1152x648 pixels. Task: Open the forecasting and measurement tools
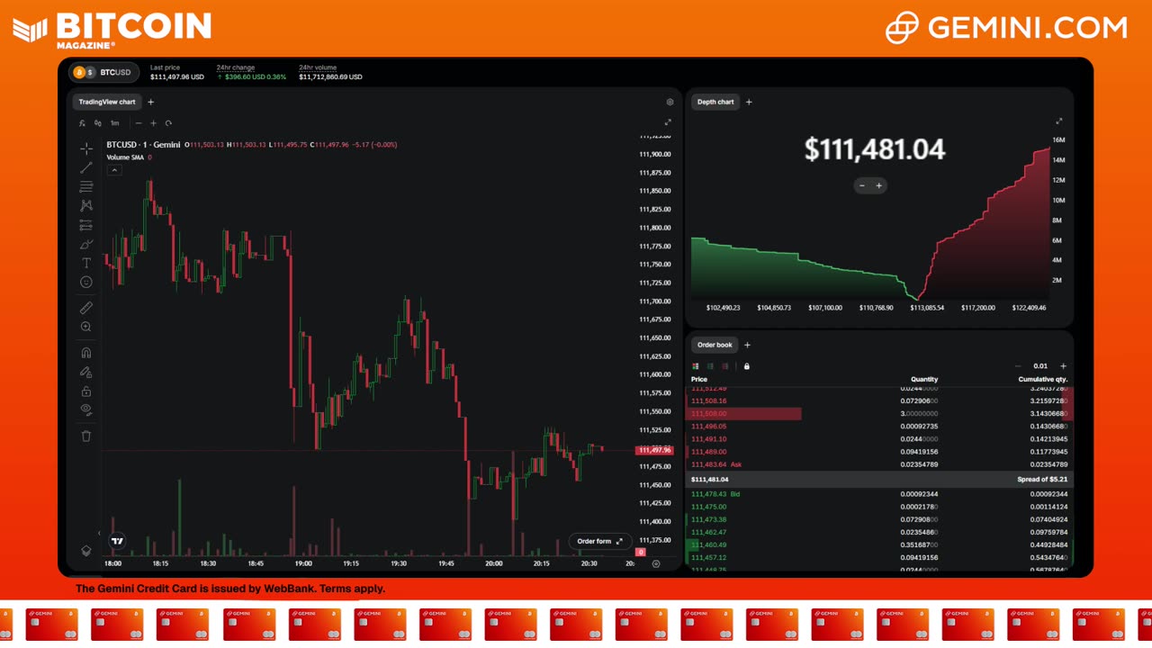click(x=86, y=225)
